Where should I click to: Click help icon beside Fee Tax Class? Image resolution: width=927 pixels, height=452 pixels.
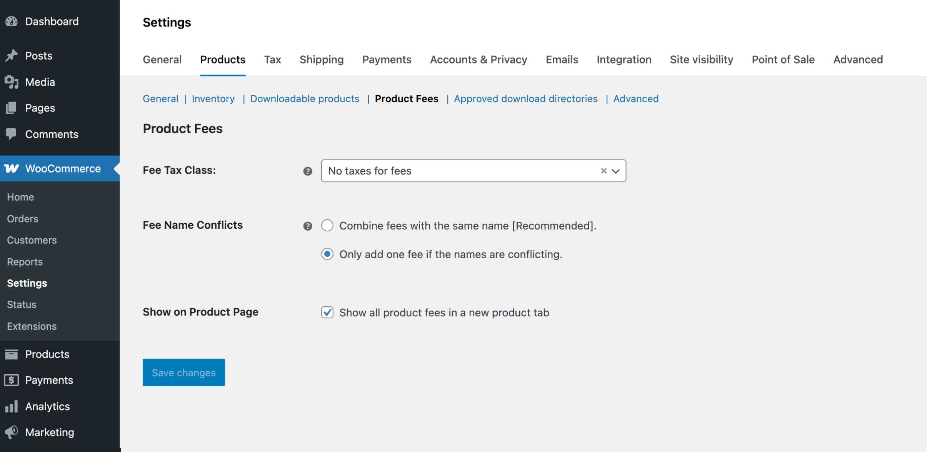point(307,171)
